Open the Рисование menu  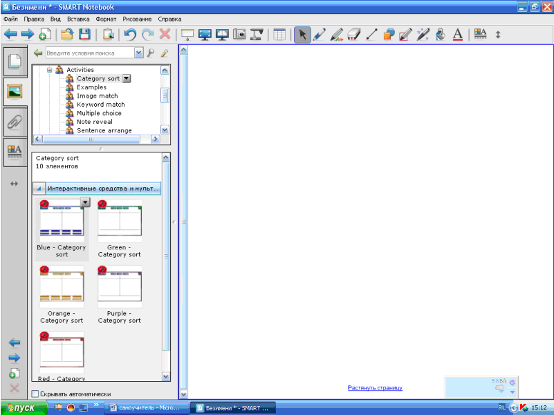138,19
